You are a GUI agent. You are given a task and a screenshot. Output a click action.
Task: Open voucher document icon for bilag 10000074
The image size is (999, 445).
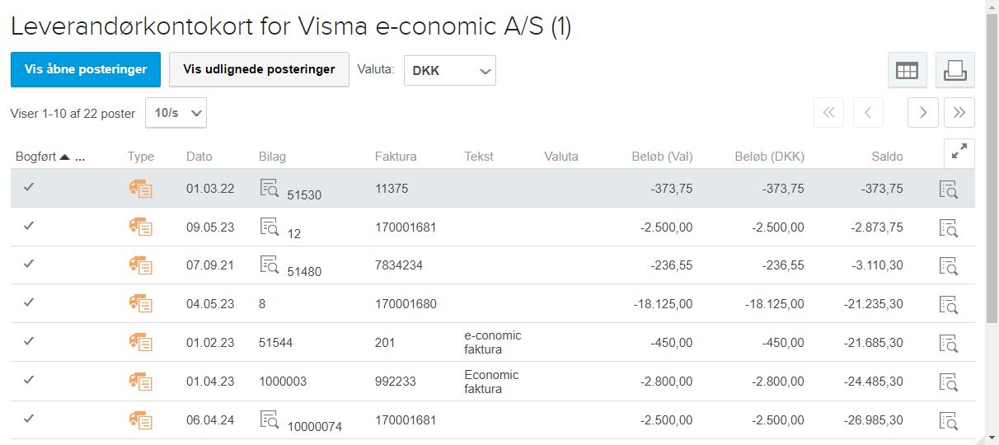tap(270, 419)
